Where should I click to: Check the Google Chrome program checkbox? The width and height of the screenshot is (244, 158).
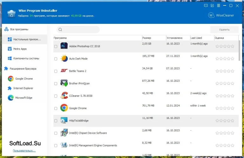pyautogui.click(x=56, y=108)
